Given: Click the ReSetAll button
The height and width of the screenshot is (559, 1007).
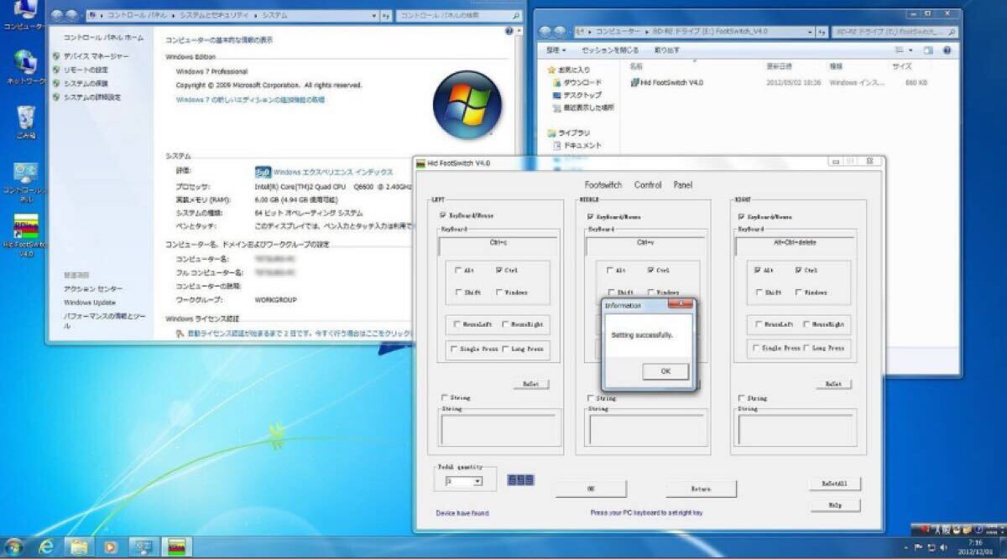Looking at the screenshot, I should point(834,484).
